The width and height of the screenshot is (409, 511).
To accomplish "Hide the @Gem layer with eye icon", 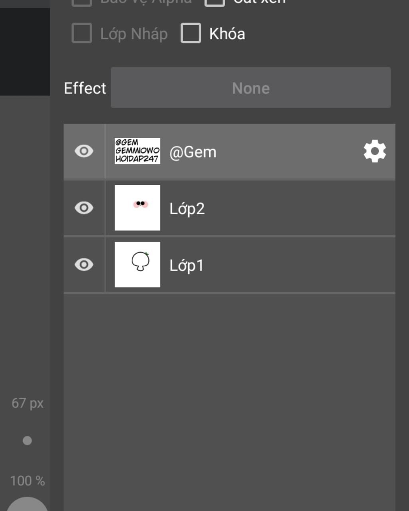I will click(84, 151).
